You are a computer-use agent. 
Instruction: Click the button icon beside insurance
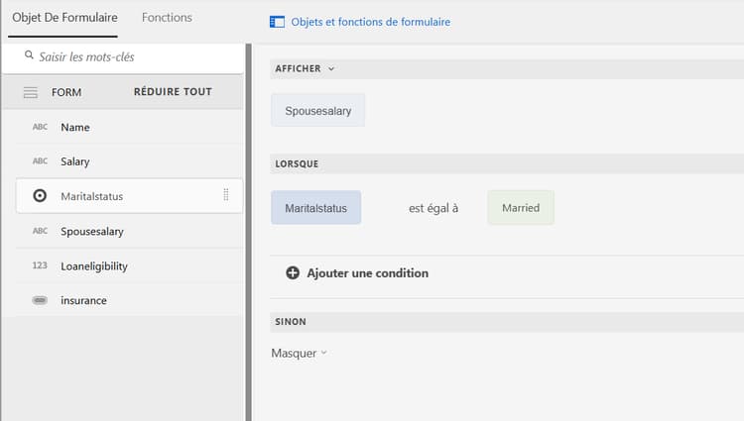pos(40,300)
